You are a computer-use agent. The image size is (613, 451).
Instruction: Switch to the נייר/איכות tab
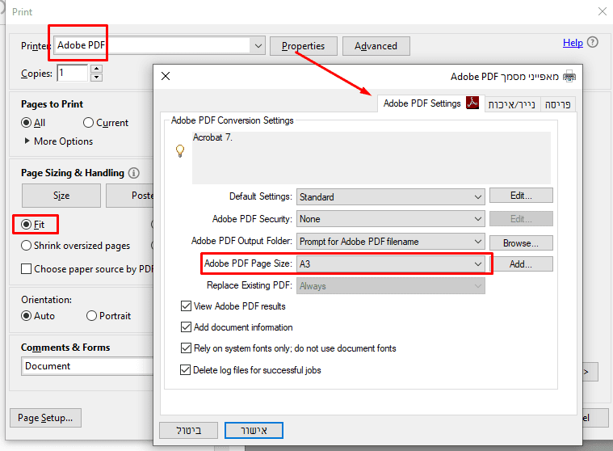[x=512, y=104]
